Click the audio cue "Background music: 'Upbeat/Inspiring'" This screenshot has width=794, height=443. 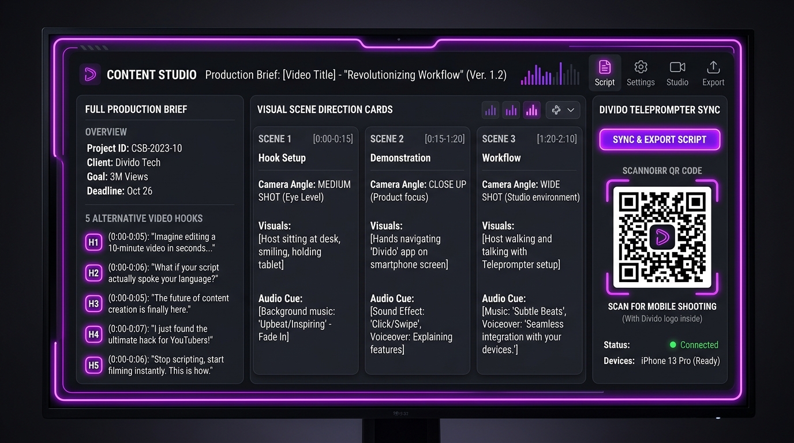click(297, 324)
